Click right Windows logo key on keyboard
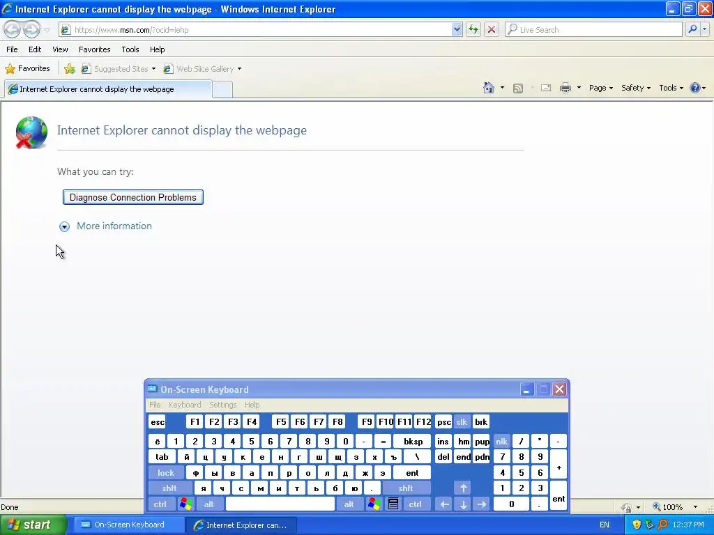Screen dimensions: 714x535 374,504
